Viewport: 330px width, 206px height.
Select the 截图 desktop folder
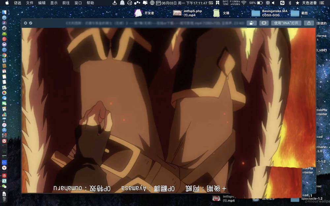tap(299, 13)
